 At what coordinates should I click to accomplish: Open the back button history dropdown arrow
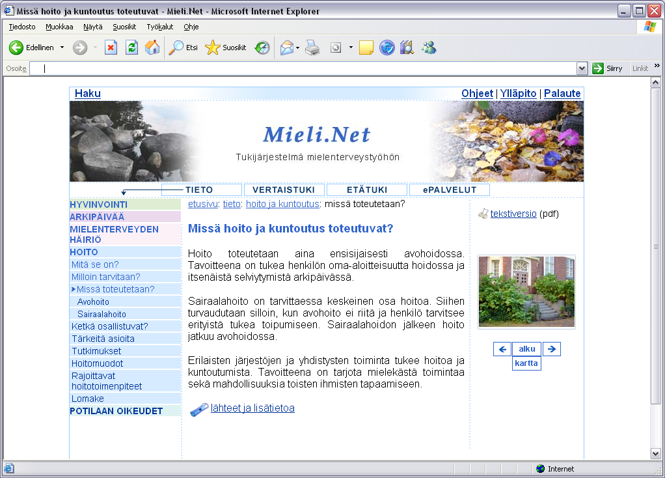pyautogui.click(x=62, y=48)
